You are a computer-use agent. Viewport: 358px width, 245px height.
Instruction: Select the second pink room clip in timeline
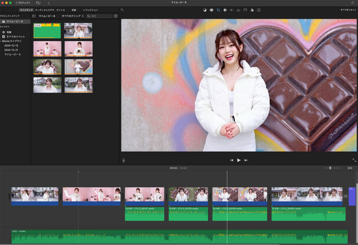click(x=145, y=196)
